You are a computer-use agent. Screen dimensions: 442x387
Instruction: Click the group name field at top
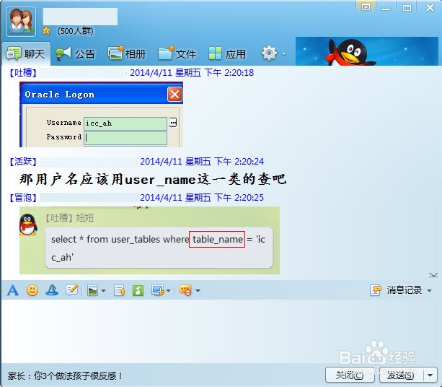pyautogui.click(x=80, y=17)
